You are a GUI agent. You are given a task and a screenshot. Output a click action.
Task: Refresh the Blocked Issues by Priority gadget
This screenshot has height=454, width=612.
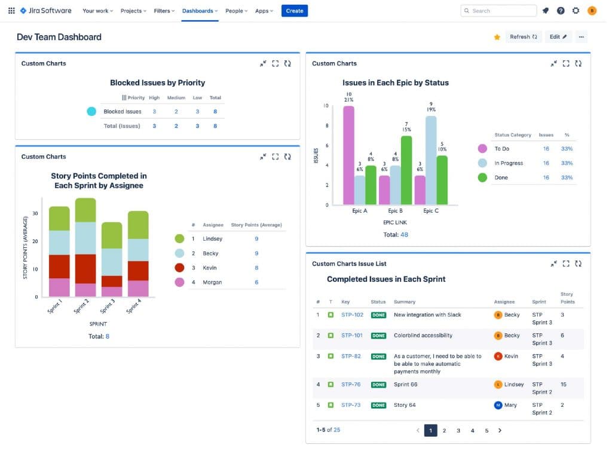click(287, 63)
